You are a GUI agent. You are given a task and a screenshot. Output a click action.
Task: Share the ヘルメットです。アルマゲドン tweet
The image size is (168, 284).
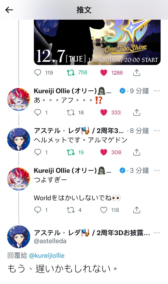(x=137, y=152)
